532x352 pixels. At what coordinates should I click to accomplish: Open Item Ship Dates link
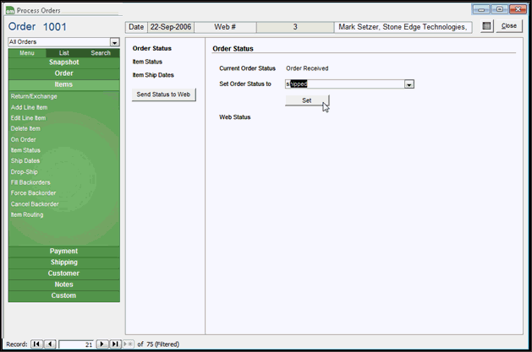pos(153,75)
